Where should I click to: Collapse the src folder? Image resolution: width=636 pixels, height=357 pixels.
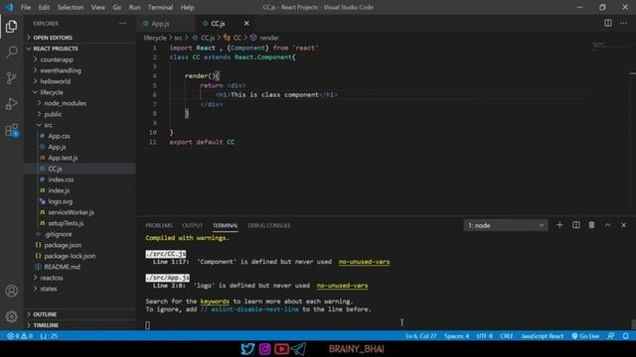click(48, 125)
